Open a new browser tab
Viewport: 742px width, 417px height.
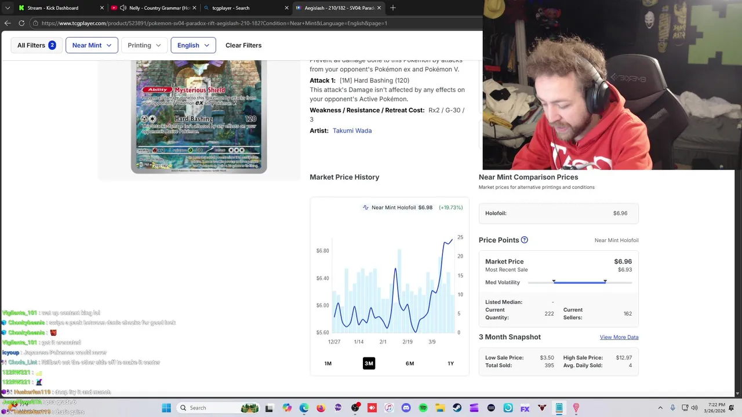393,8
